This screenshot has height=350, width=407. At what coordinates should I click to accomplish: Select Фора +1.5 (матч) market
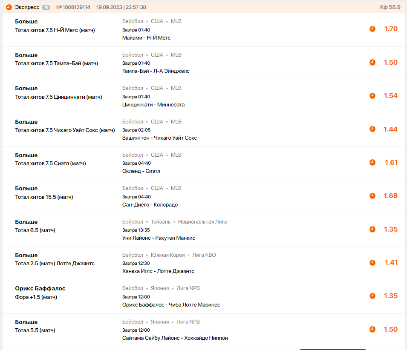[36, 297]
